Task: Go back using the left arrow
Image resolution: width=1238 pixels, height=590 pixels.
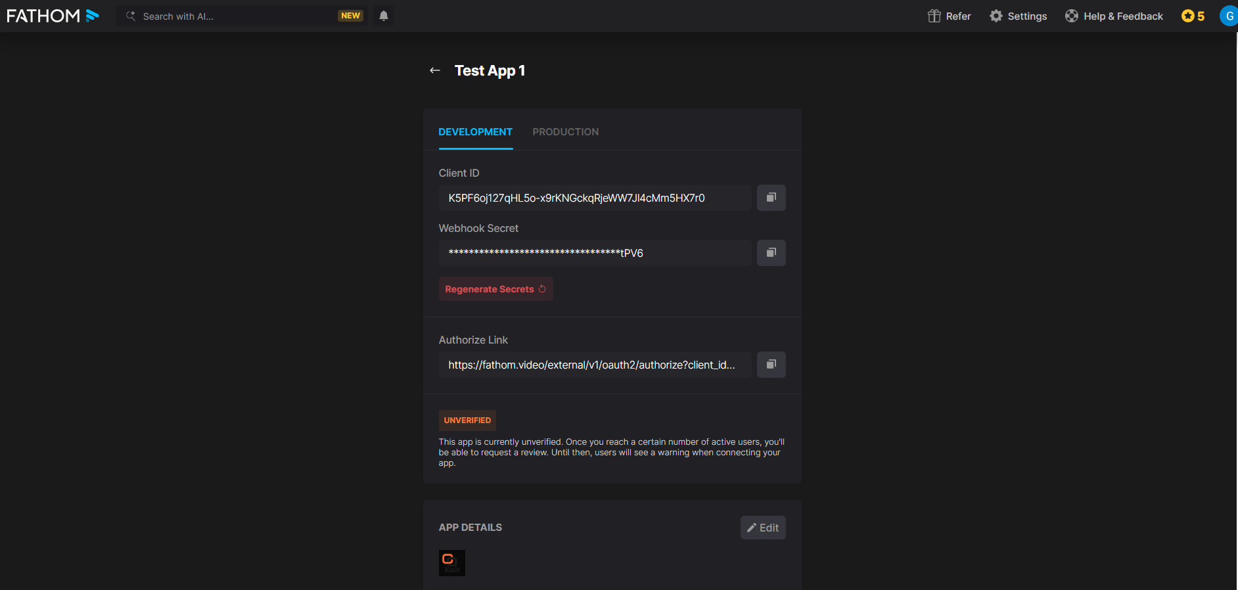Action: click(x=435, y=70)
